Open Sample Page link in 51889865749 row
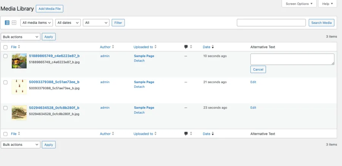 144,56
